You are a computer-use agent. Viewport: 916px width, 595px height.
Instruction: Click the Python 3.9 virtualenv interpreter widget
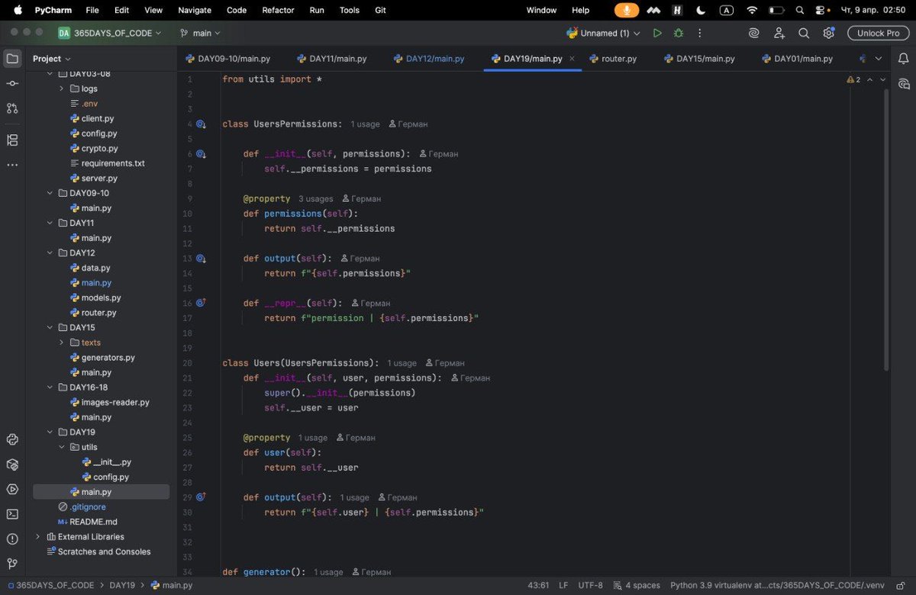pyautogui.click(x=777, y=585)
